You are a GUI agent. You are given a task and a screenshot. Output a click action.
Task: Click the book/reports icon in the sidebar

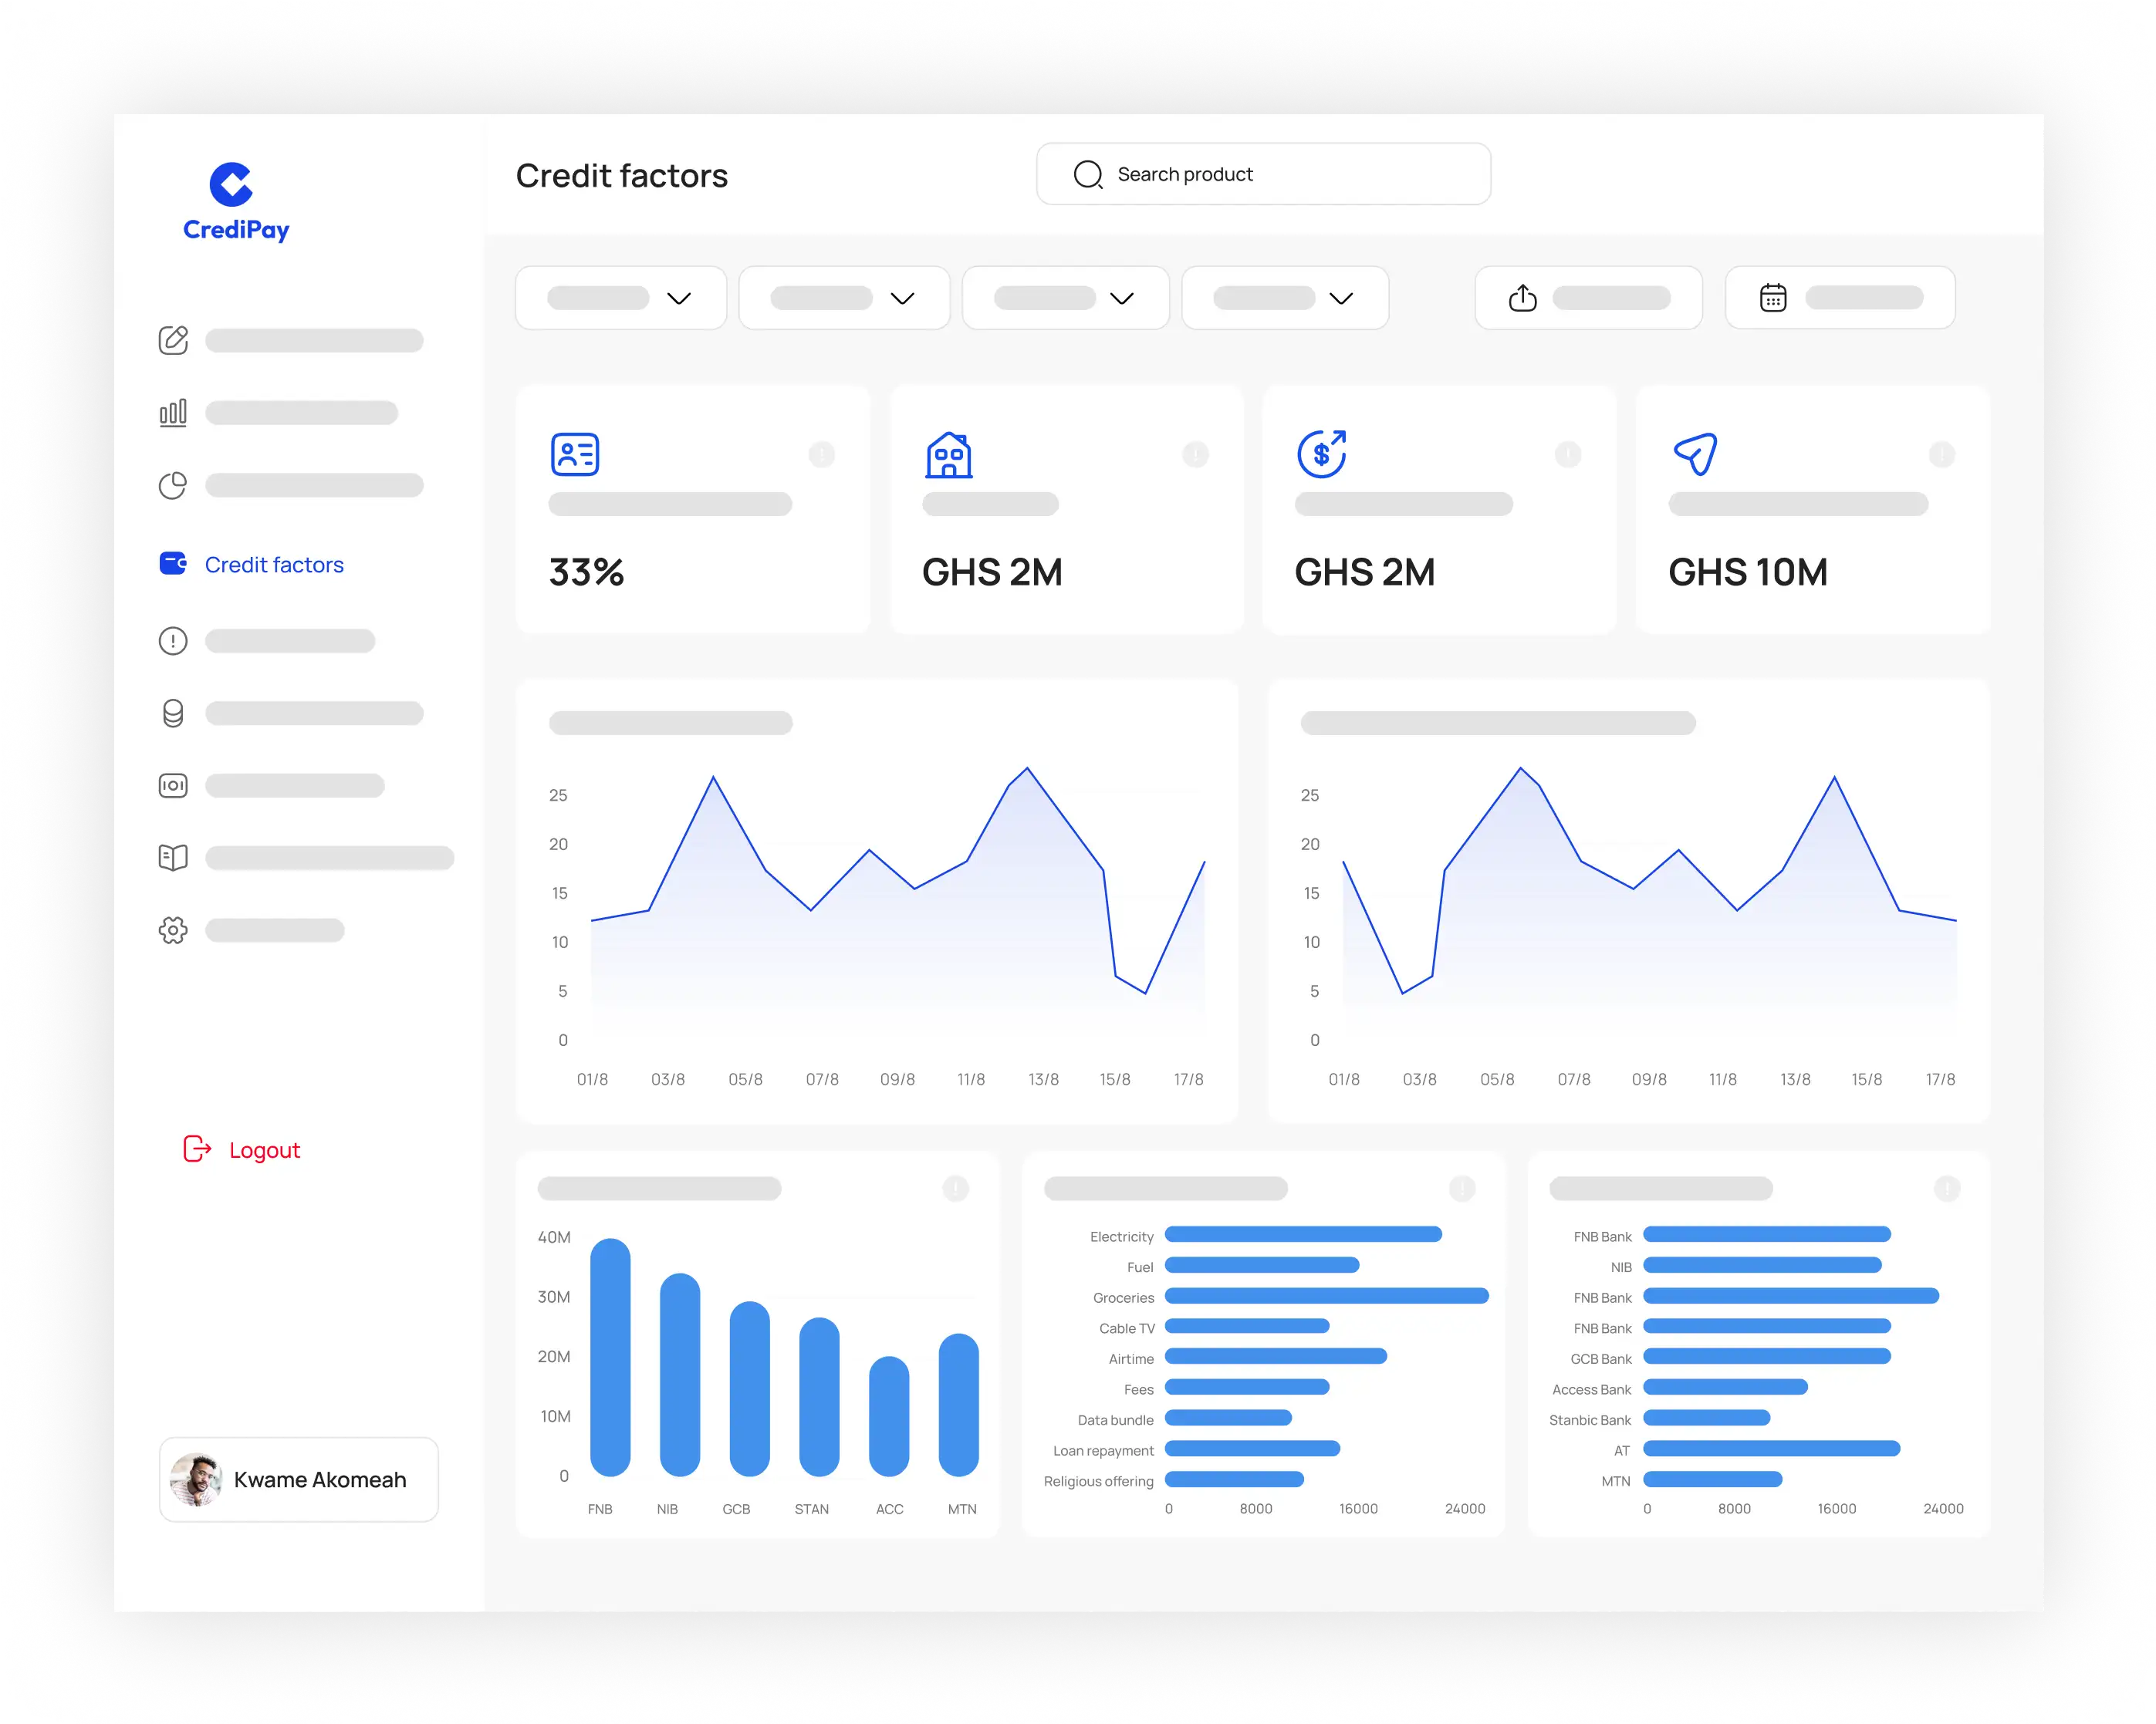173,856
